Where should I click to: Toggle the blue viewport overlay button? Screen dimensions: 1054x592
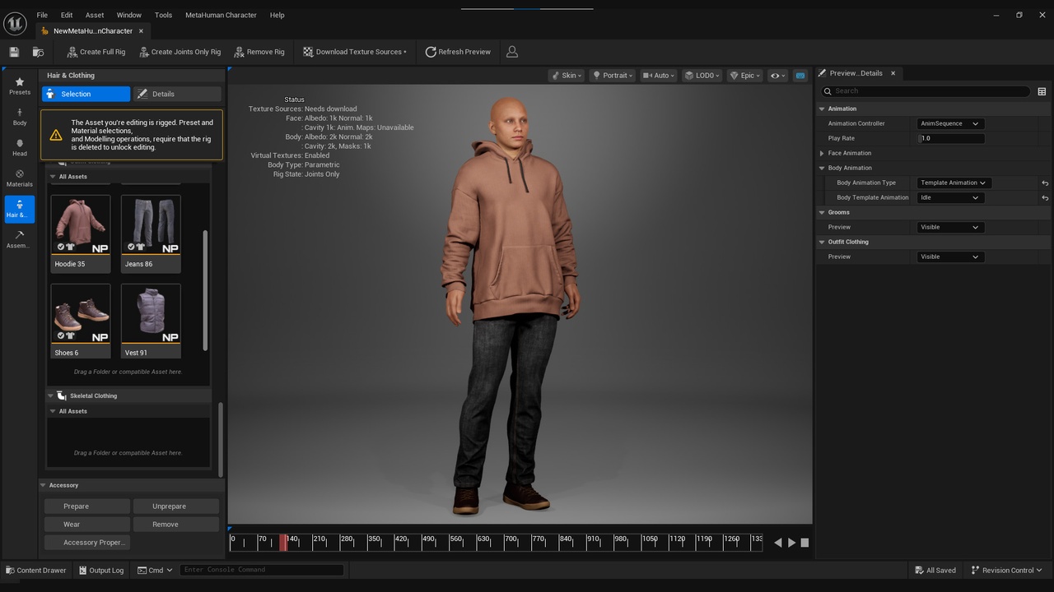(800, 76)
